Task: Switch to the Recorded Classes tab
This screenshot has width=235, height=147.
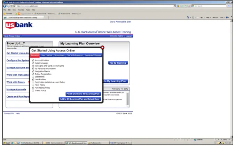Action: [93, 55]
